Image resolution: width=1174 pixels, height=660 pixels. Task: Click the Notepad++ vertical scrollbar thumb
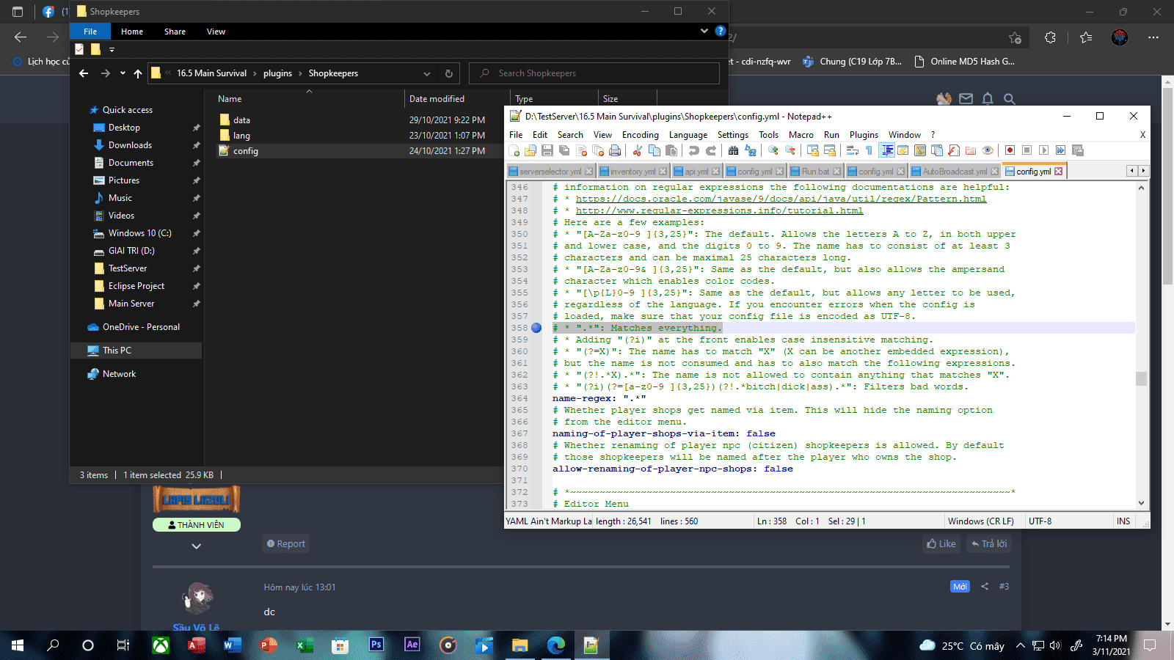(1141, 378)
